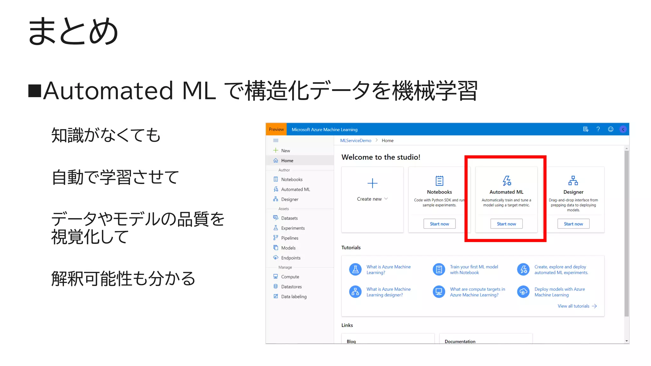Open Data labeling from the sidebar
This screenshot has width=651, height=366.
click(300, 296)
